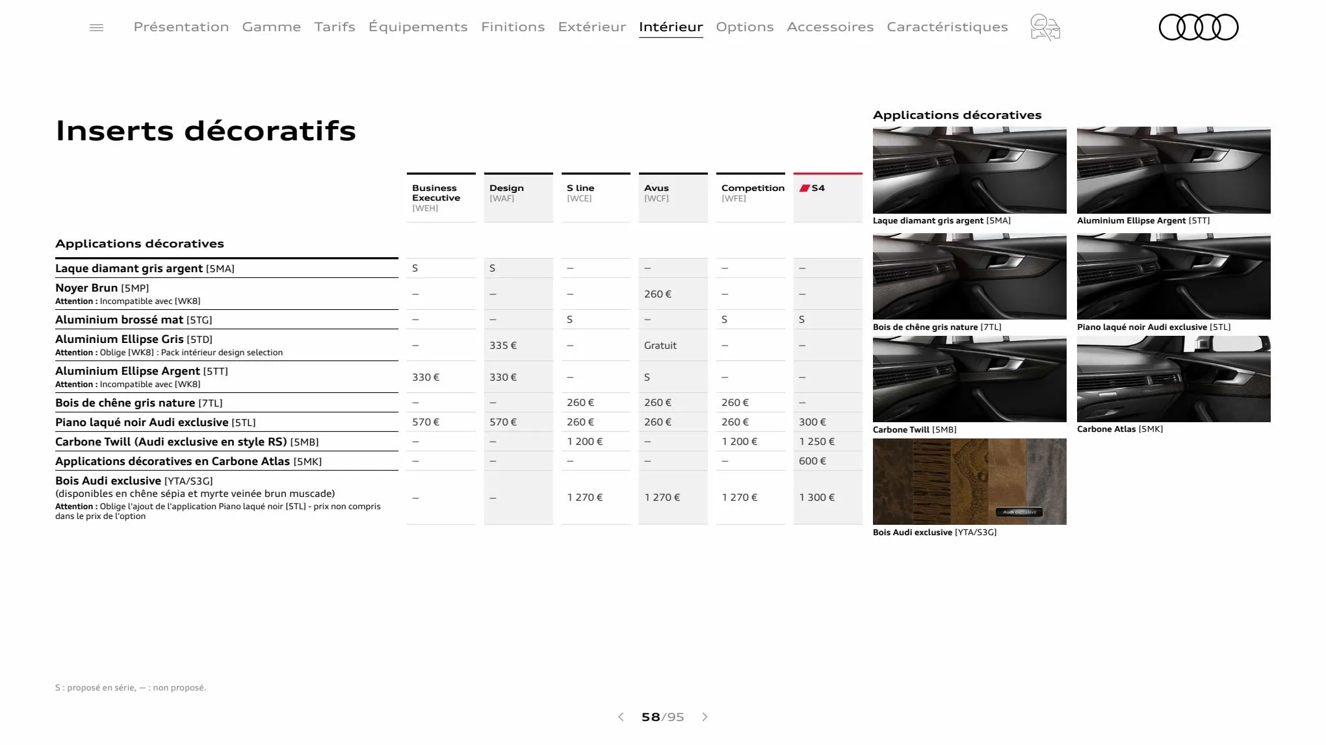Open the Gamme tab
The width and height of the screenshot is (1326, 745).
(272, 27)
